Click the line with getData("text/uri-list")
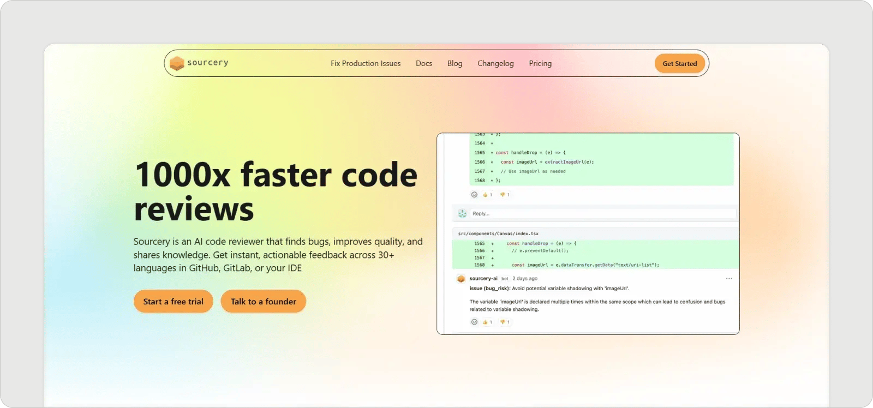 click(x=585, y=265)
